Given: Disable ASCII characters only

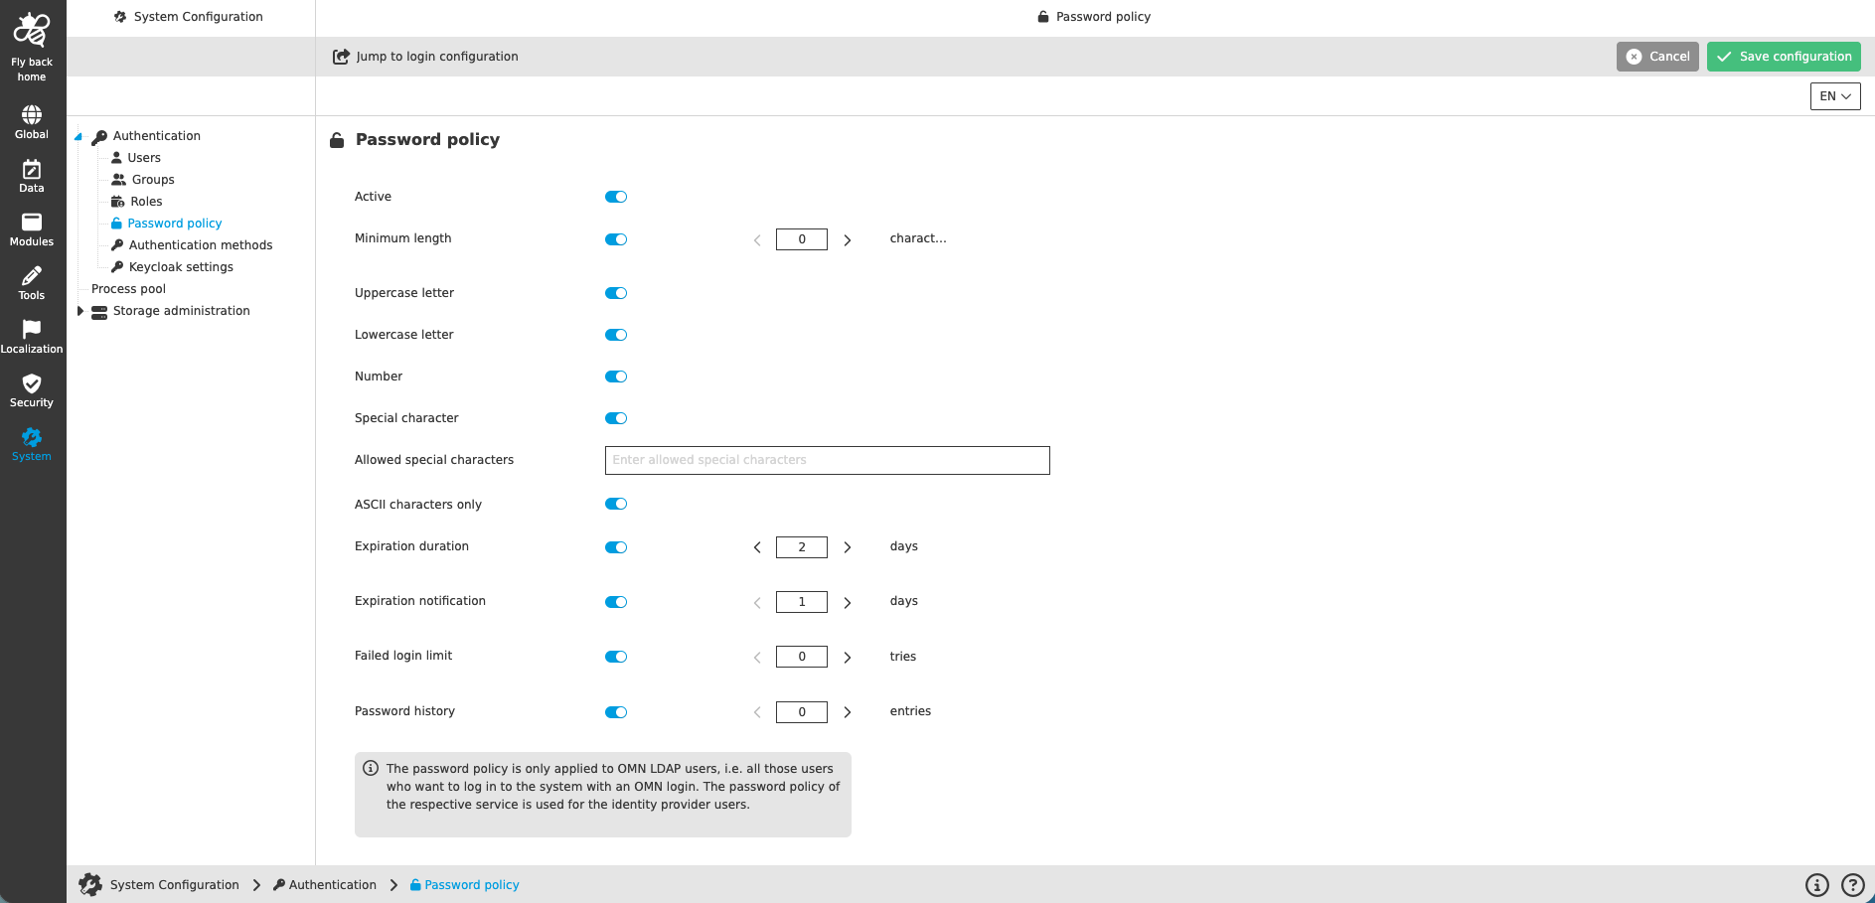Looking at the screenshot, I should click(616, 504).
